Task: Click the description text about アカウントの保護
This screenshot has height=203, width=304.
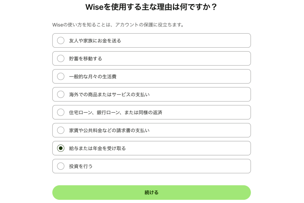Action: click(x=118, y=25)
